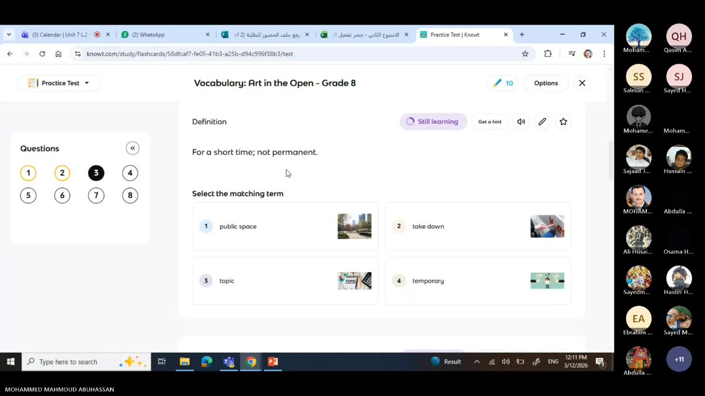Open the Chrome three-dot menu
The width and height of the screenshot is (705, 396).
(603, 53)
